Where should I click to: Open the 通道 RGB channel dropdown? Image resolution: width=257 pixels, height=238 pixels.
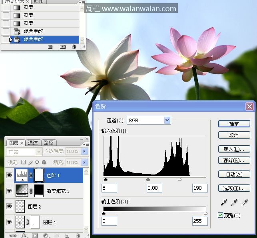[x=148, y=120]
